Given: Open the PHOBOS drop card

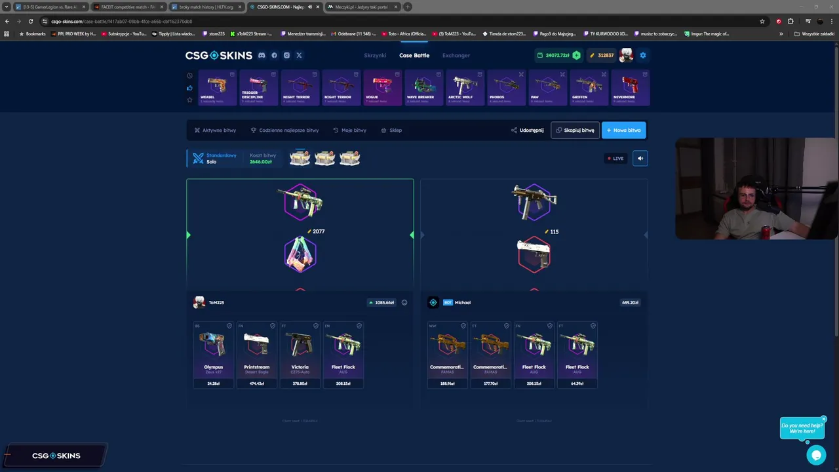Looking at the screenshot, I should [506, 87].
